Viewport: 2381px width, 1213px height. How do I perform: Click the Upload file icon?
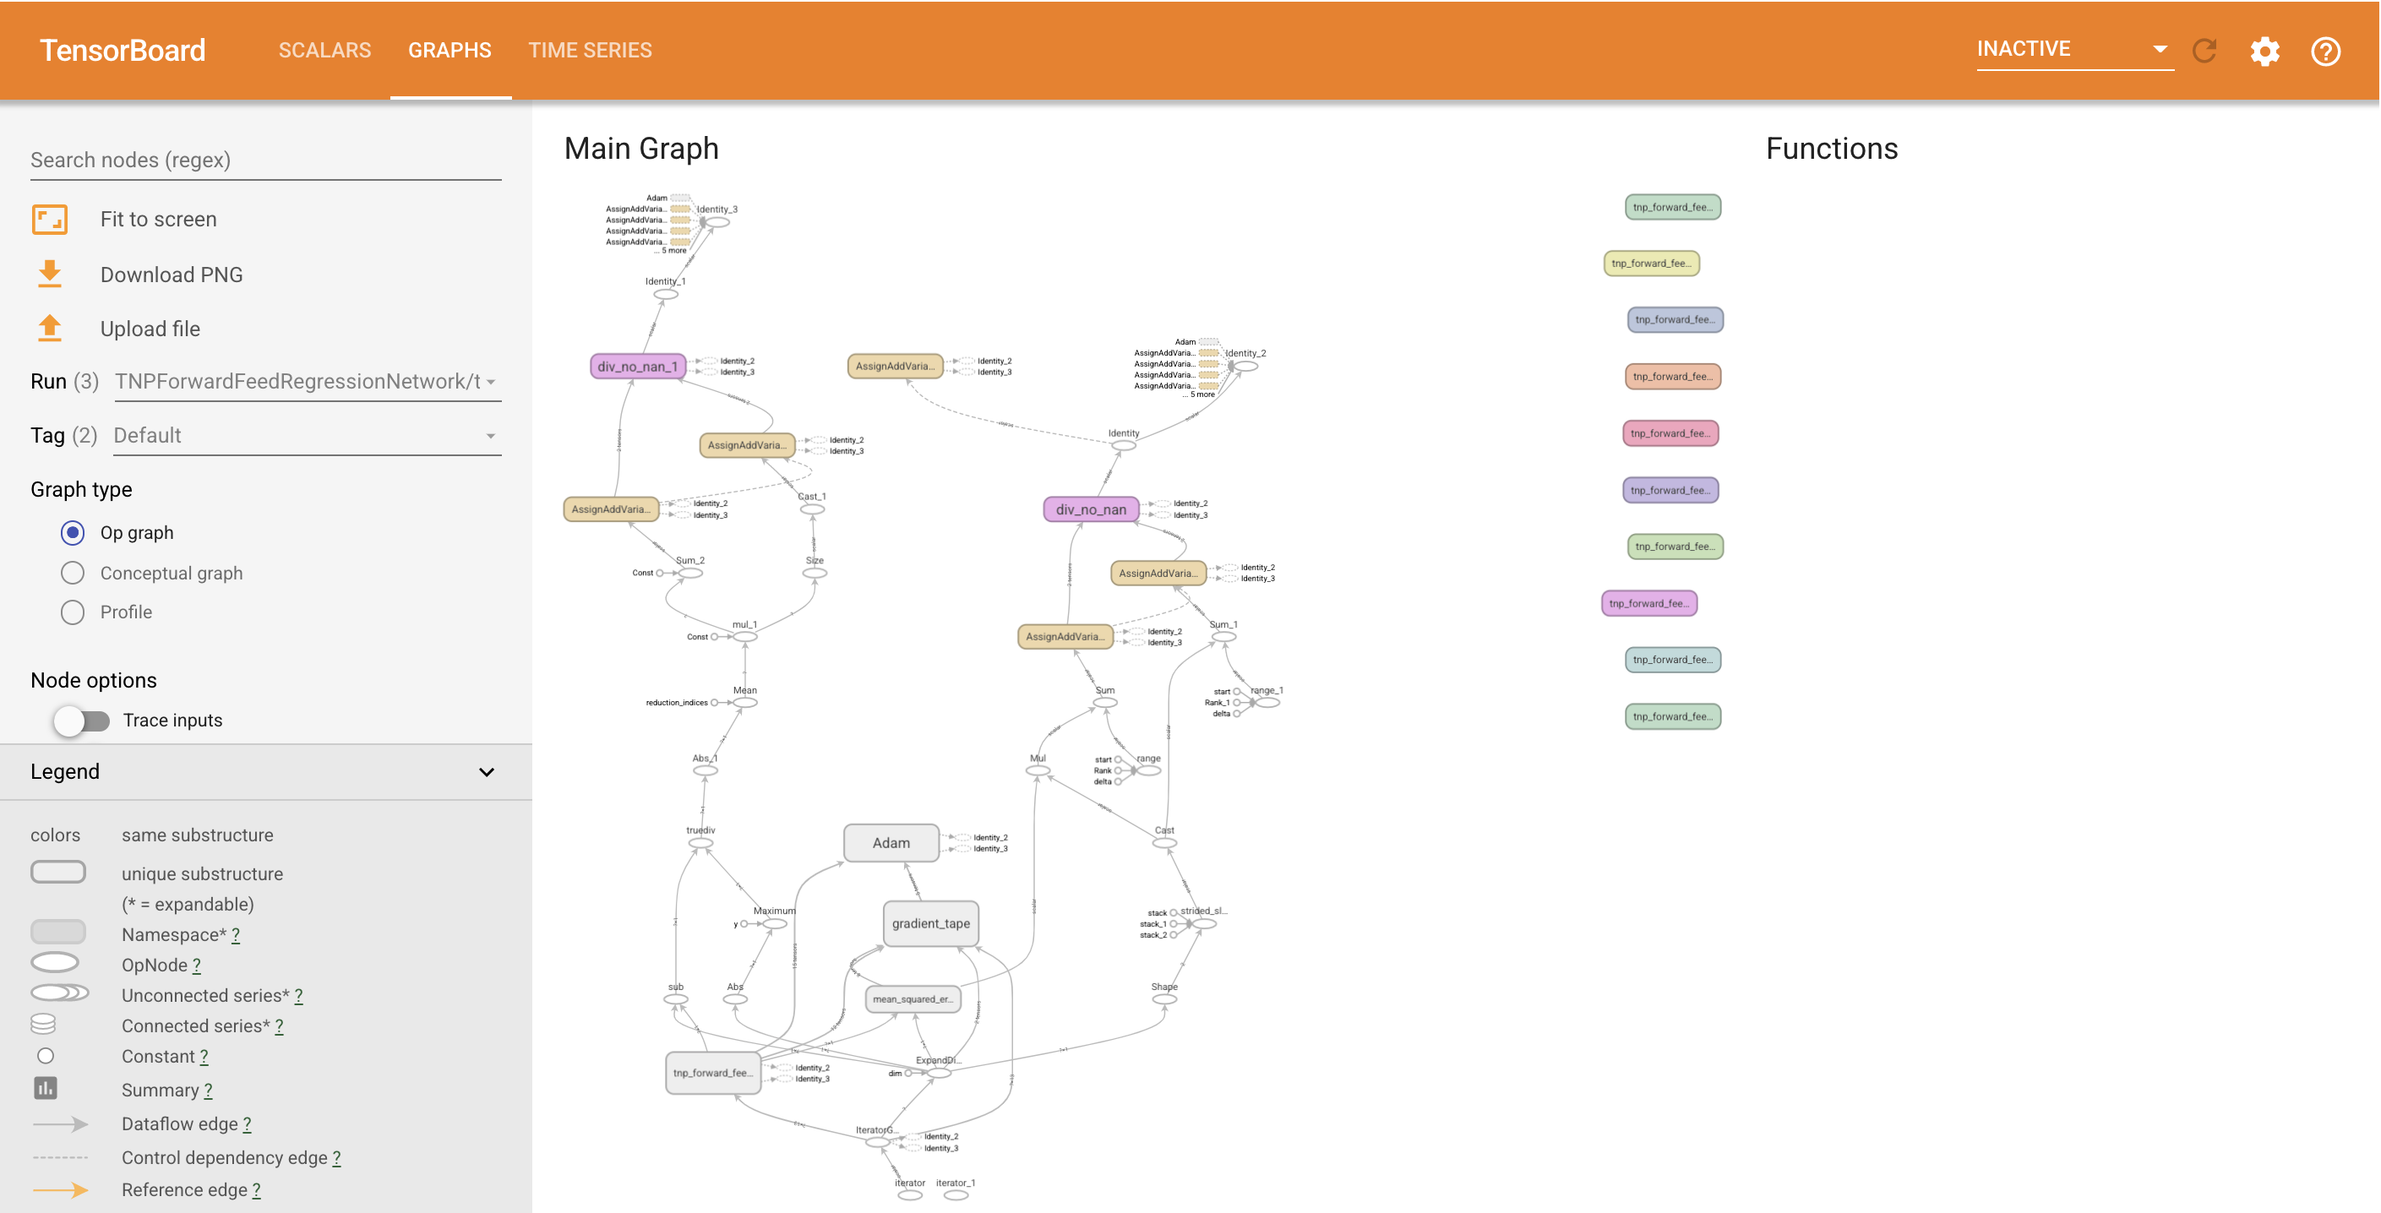[51, 328]
